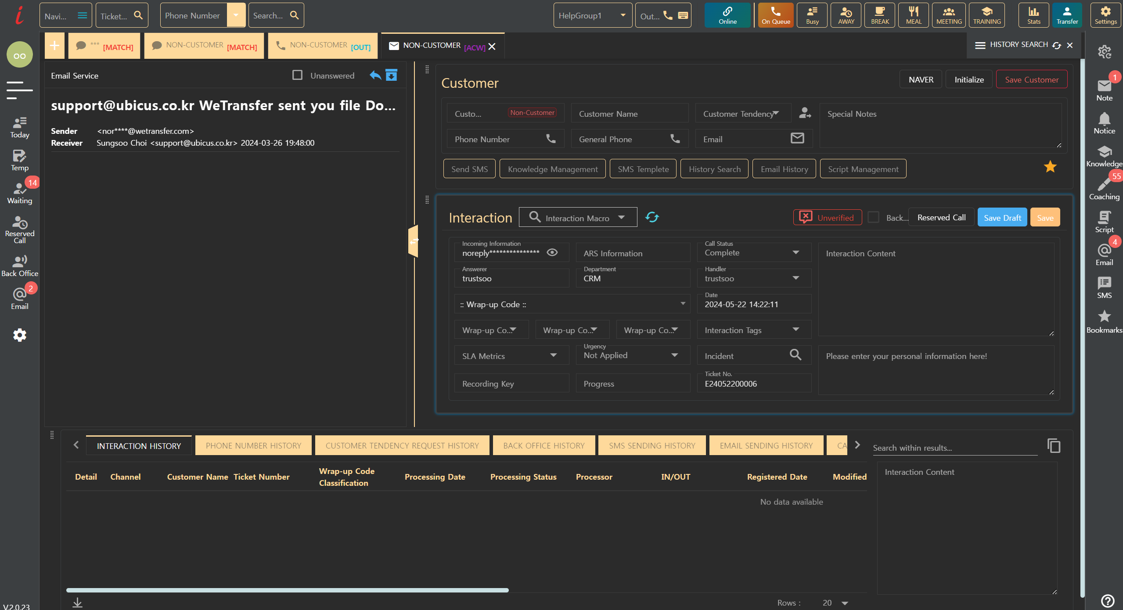
Task: Set agent status to Online
Action: tap(727, 15)
